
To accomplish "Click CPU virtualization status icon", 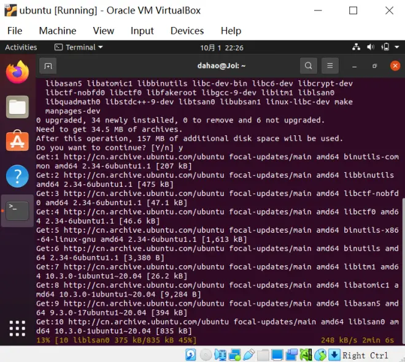I will [x=306, y=355].
